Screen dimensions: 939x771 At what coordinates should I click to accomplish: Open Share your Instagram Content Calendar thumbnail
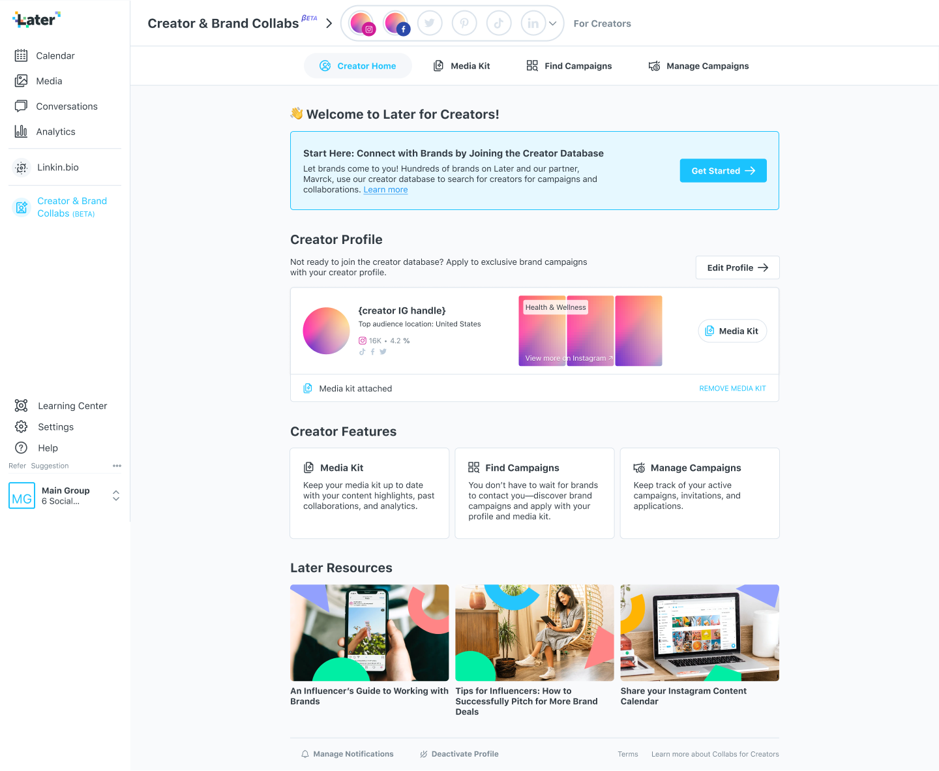click(700, 633)
